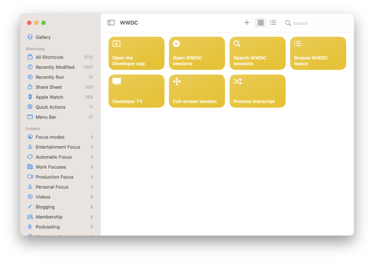Open the Focus modes folder
The width and height of the screenshot is (374, 262).
coord(50,137)
